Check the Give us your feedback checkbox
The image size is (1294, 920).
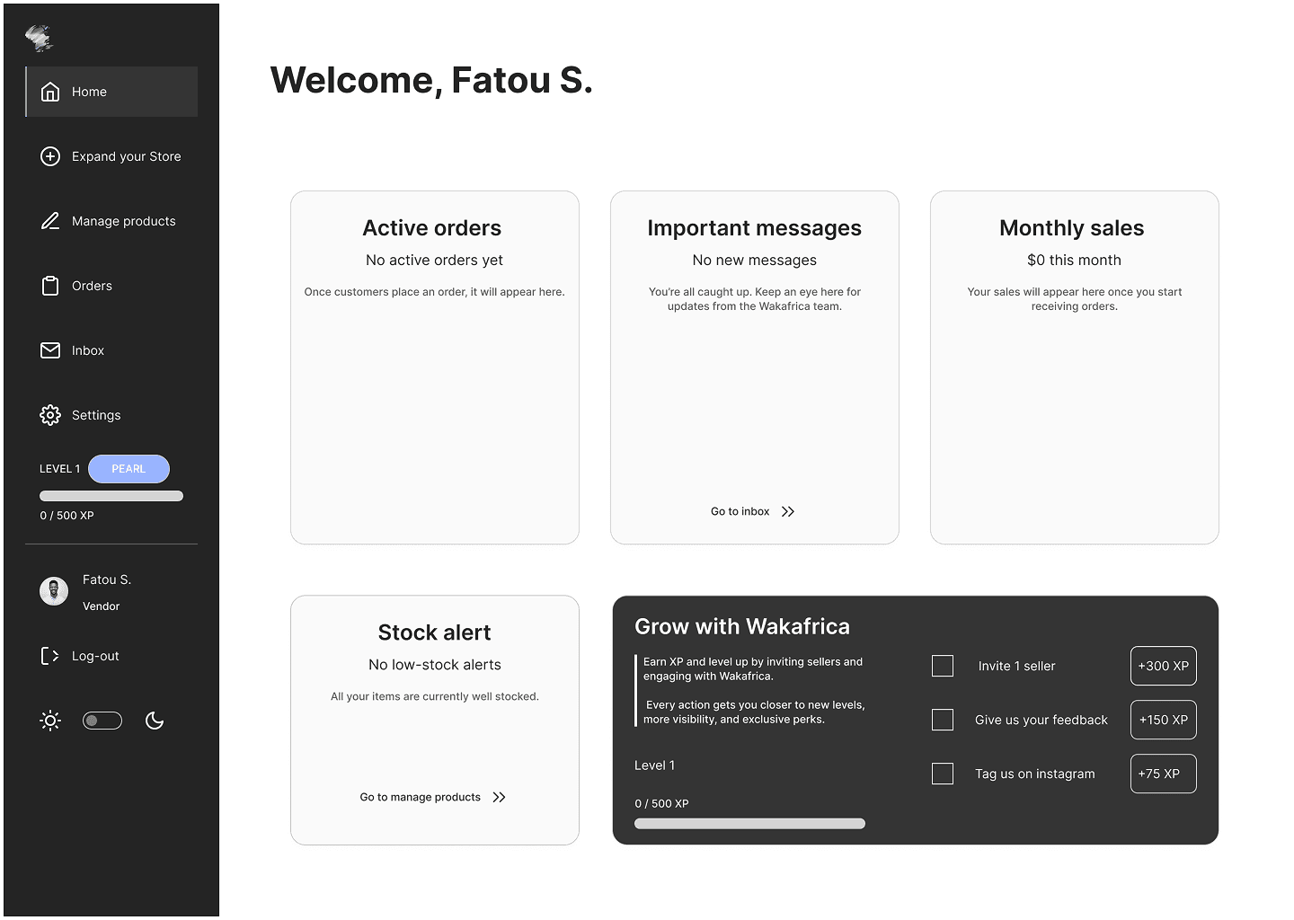[x=943, y=720]
